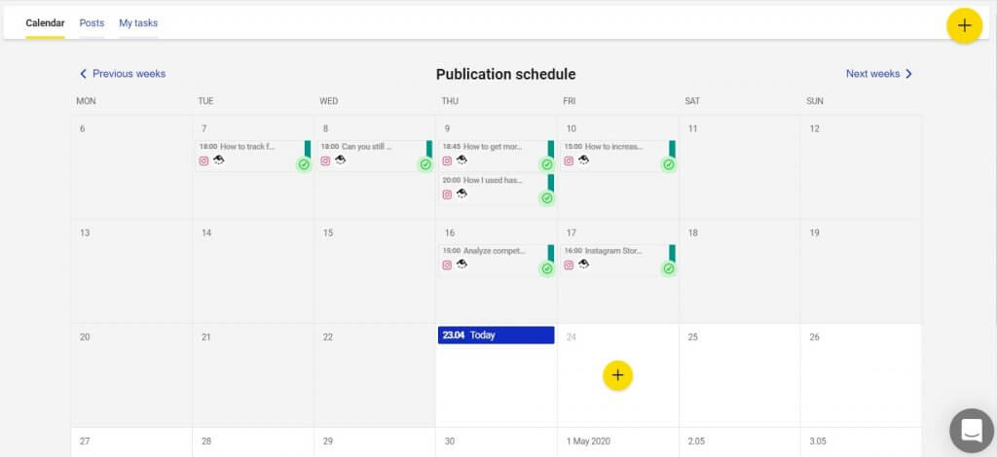This screenshot has height=457, width=997.
Task: Click green label bar on 18:00 How to track post
Action: pos(308,149)
